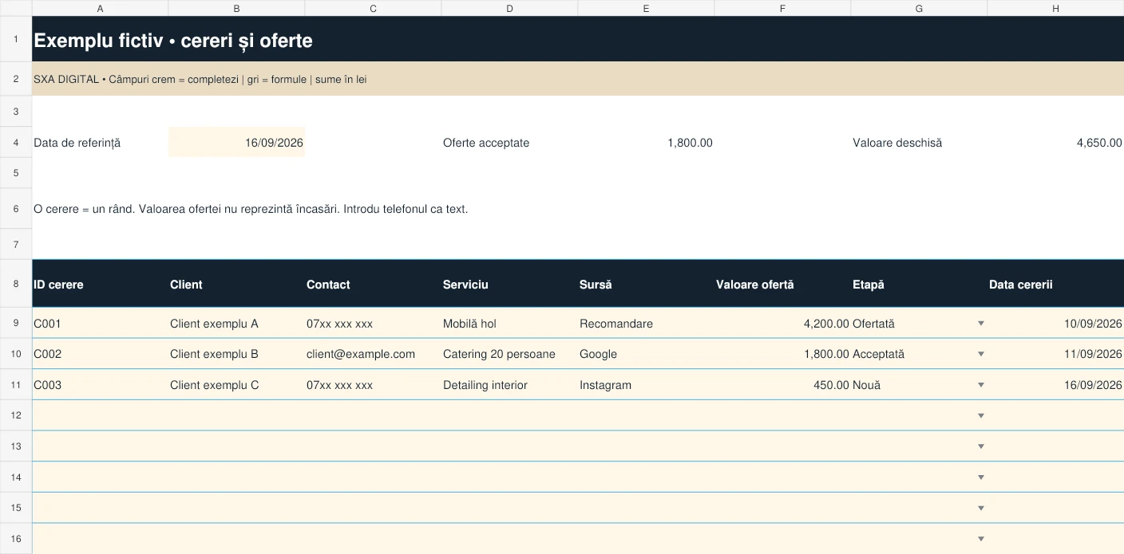The height and width of the screenshot is (554, 1124).
Task: Select row 12 header
Action: (x=16, y=415)
